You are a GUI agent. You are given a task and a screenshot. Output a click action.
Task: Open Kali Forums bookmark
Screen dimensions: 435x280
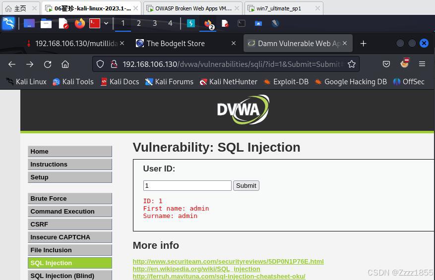[x=169, y=82]
